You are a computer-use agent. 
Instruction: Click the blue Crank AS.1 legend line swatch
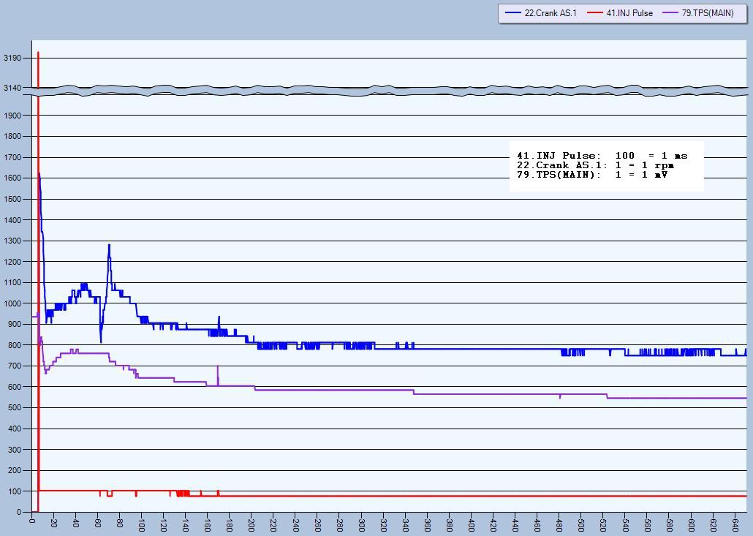coord(513,13)
